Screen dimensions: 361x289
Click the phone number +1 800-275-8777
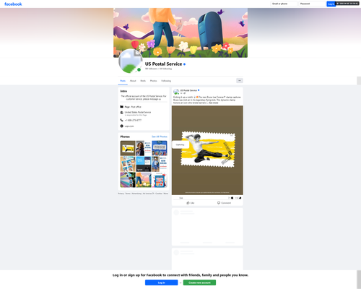[x=133, y=120]
